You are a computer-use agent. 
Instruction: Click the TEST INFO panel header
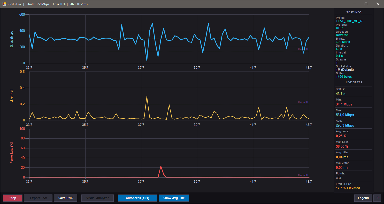(x=354, y=12)
